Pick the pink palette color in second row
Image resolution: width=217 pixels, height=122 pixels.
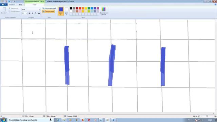coord(80,11)
